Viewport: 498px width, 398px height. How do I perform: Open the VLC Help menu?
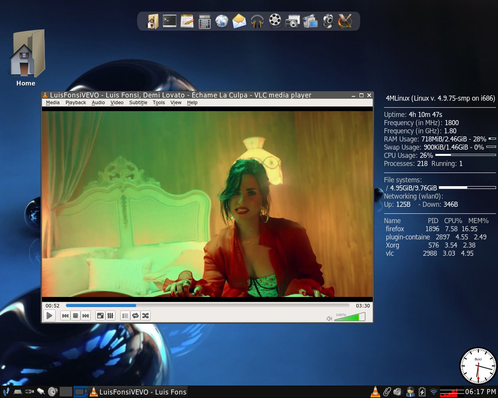tap(192, 102)
